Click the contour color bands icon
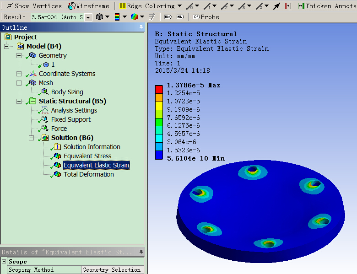The image size is (357, 274). pyautogui.click(x=117, y=17)
